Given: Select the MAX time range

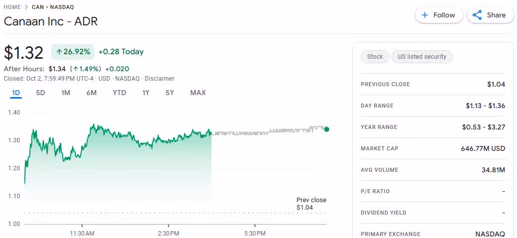Looking at the screenshot, I should 198,93.
